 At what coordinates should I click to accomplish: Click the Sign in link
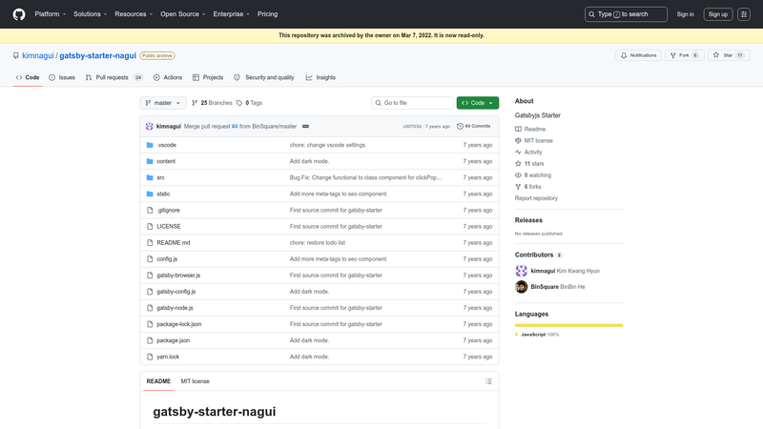tap(685, 14)
